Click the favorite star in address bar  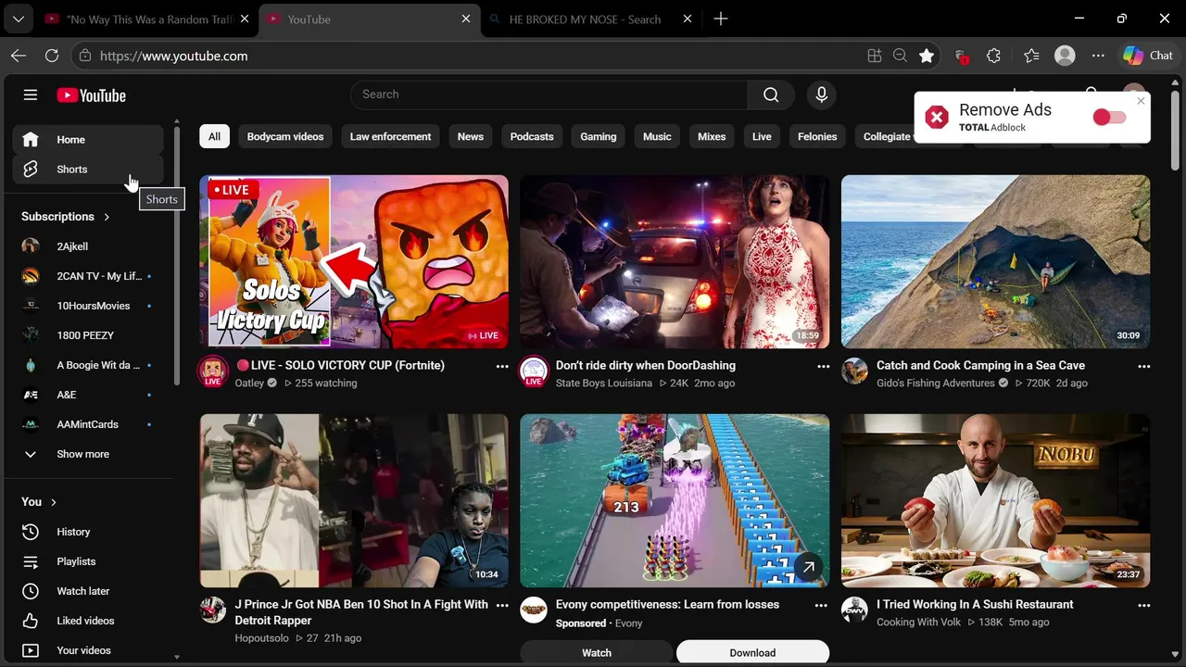coord(927,56)
